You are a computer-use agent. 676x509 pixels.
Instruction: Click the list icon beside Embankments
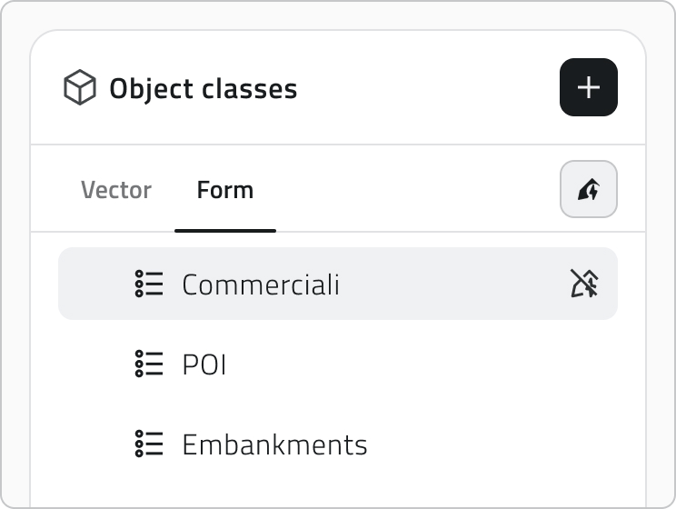click(x=149, y=444)
